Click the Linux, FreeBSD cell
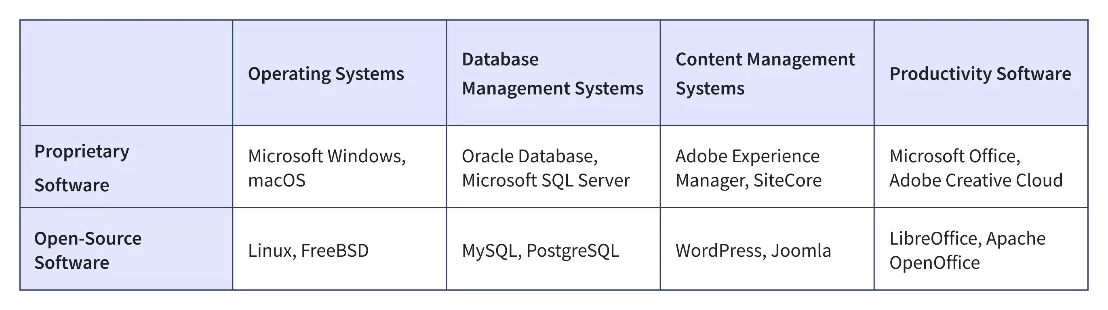This screenshot has width=1108, height=310. click(x=308, y=251)
